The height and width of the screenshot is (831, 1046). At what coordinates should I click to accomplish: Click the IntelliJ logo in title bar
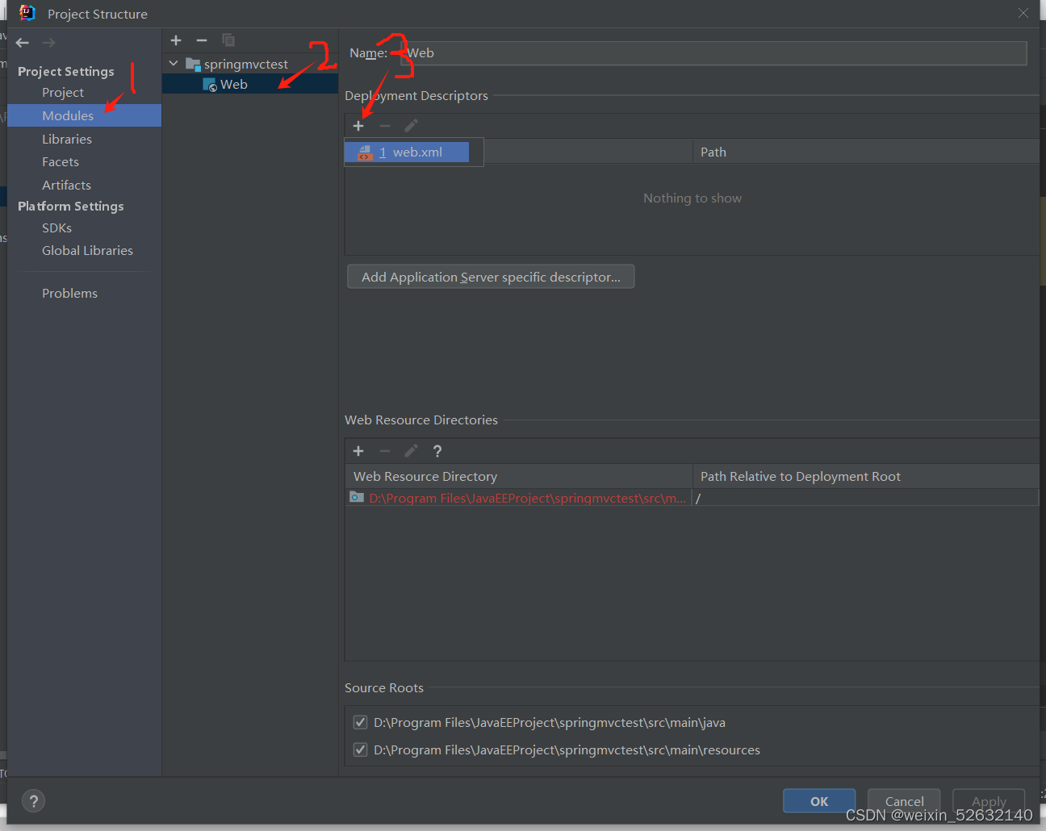pos(27,13)
